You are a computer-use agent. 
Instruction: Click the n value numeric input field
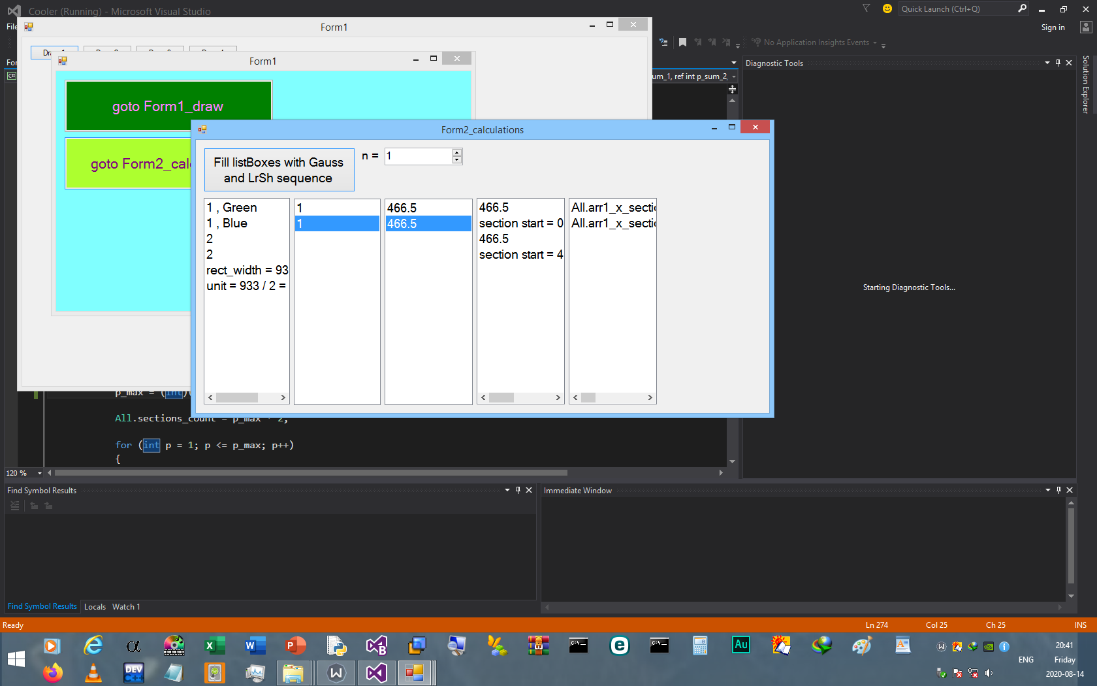tap(419, 156)
